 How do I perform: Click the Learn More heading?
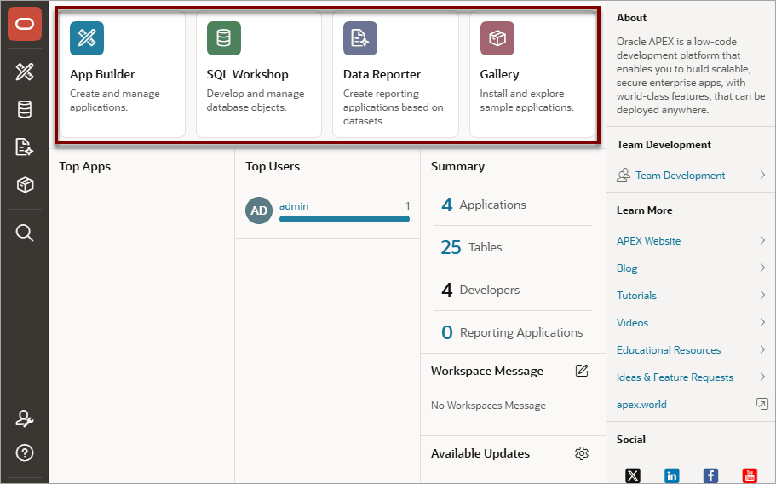pos(644,210)
